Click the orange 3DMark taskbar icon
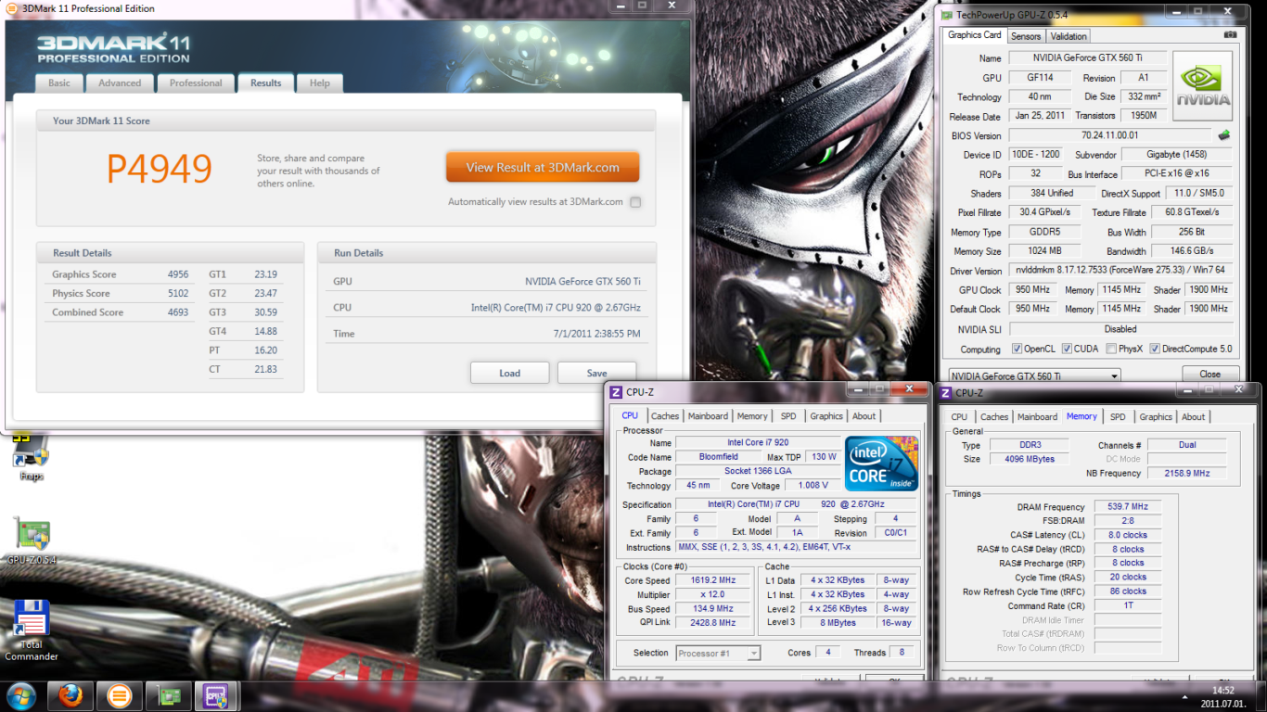Image resolution: width=1267 pixels, height=712 pixels. click(121, 695)
